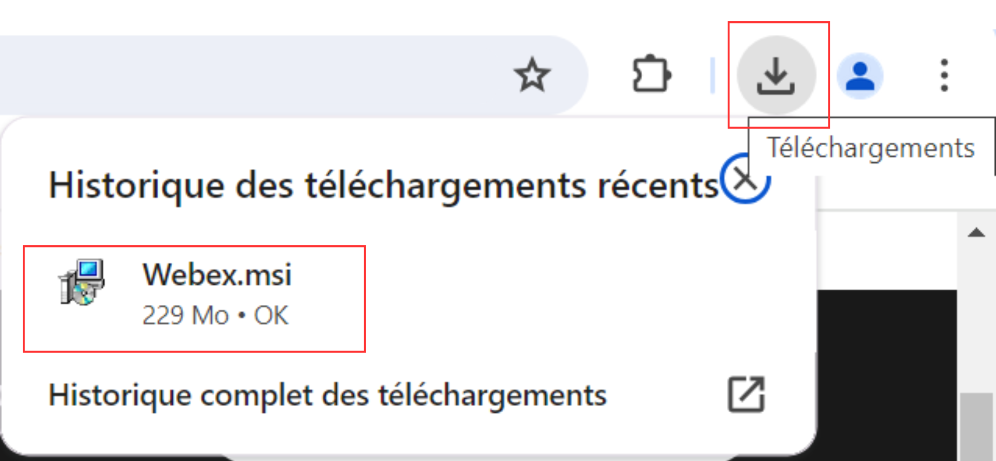Click the toolbar divider beside downloads icon
The image size is (996, 461).
712,76
